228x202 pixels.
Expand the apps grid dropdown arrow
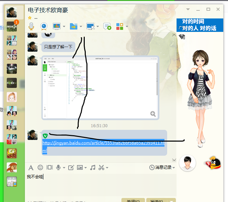127,27
